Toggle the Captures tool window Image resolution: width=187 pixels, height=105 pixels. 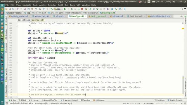click(x=6, y=48)
